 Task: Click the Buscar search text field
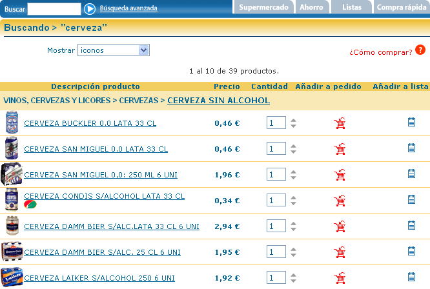(54, 8)
